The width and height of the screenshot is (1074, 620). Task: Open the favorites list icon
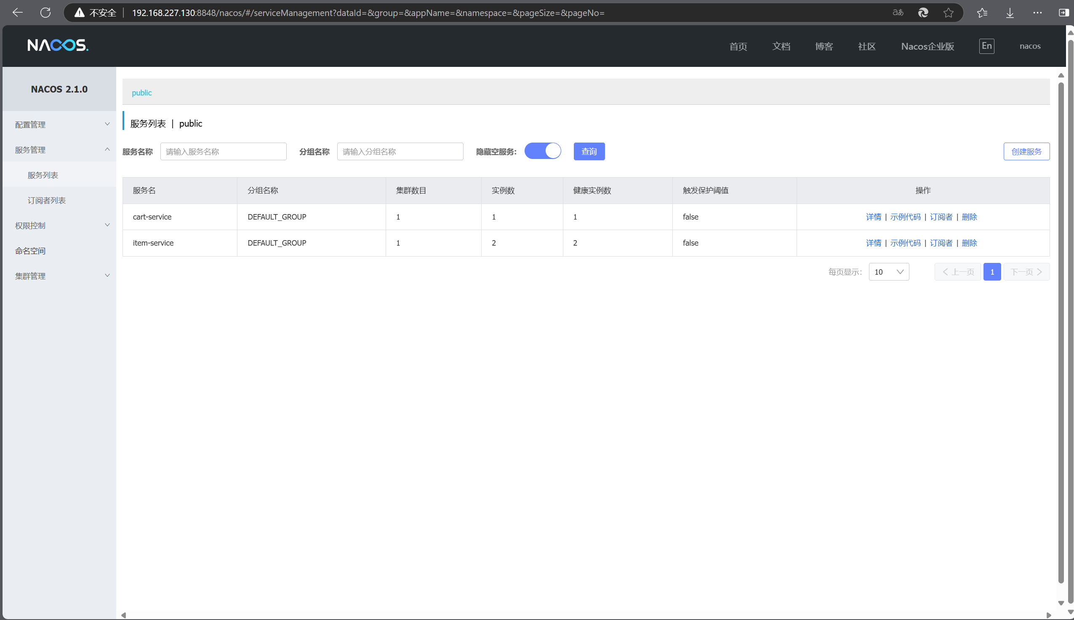[982, 13]
